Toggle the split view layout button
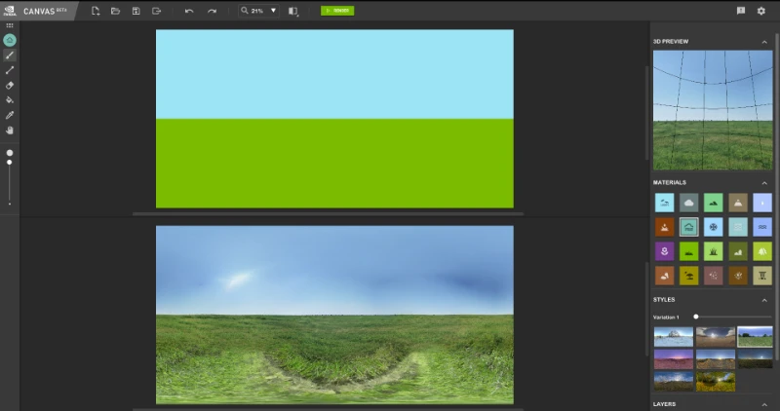The width and height of the screenshot is (780, 411). [293, 11]
